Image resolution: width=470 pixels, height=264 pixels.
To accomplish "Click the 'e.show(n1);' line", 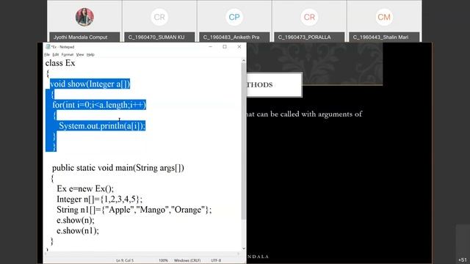I will [78, 231].
